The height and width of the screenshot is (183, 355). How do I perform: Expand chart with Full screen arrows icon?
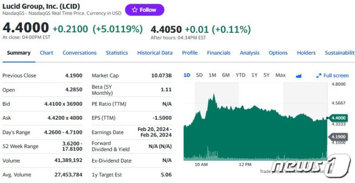[319, 76]
